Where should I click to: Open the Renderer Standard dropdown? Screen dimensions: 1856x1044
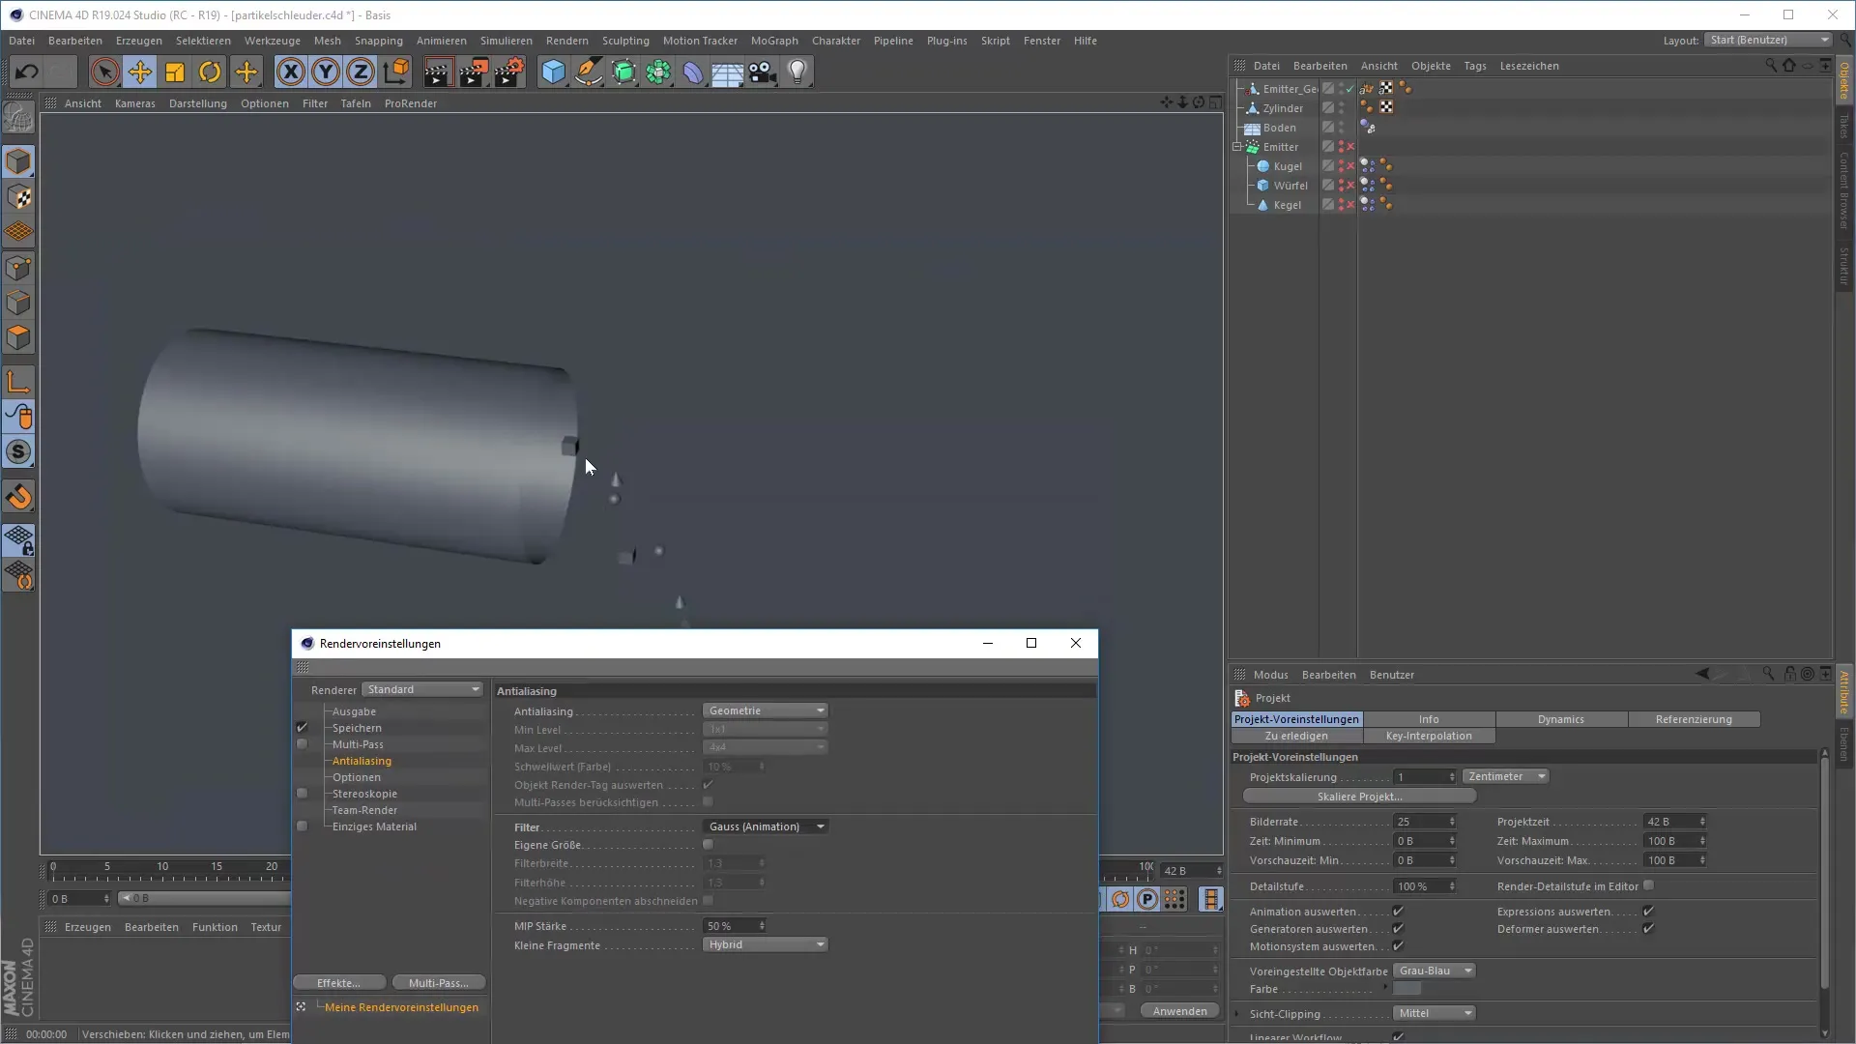(422, 689)
